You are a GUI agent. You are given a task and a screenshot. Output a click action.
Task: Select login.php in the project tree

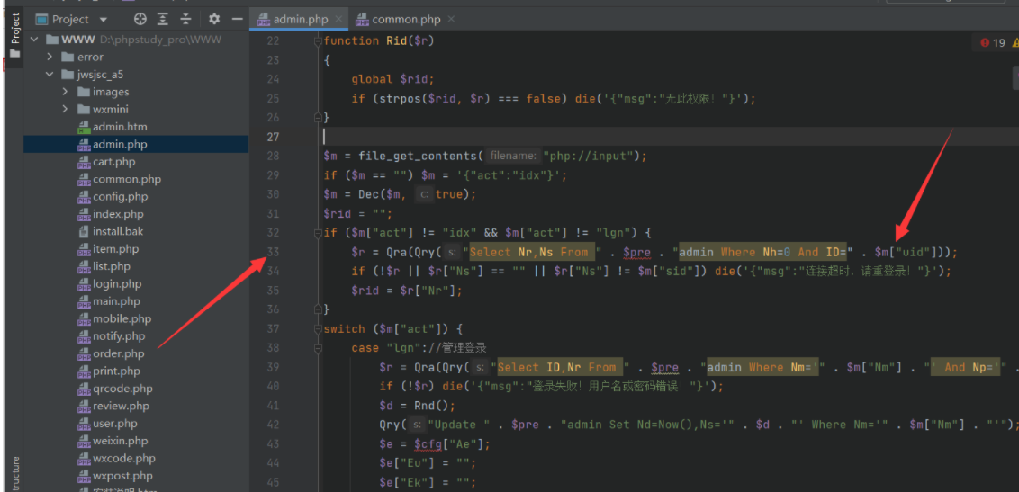point(116,284)
